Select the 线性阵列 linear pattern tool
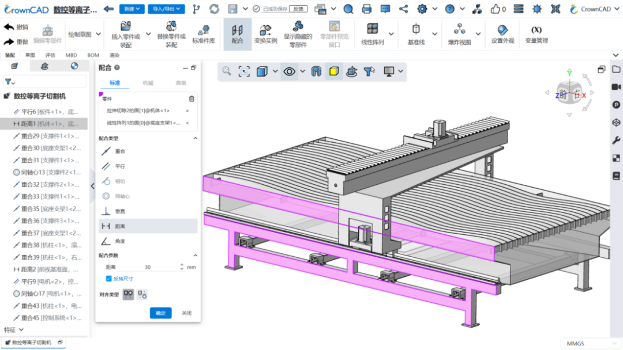 (372, 34)
